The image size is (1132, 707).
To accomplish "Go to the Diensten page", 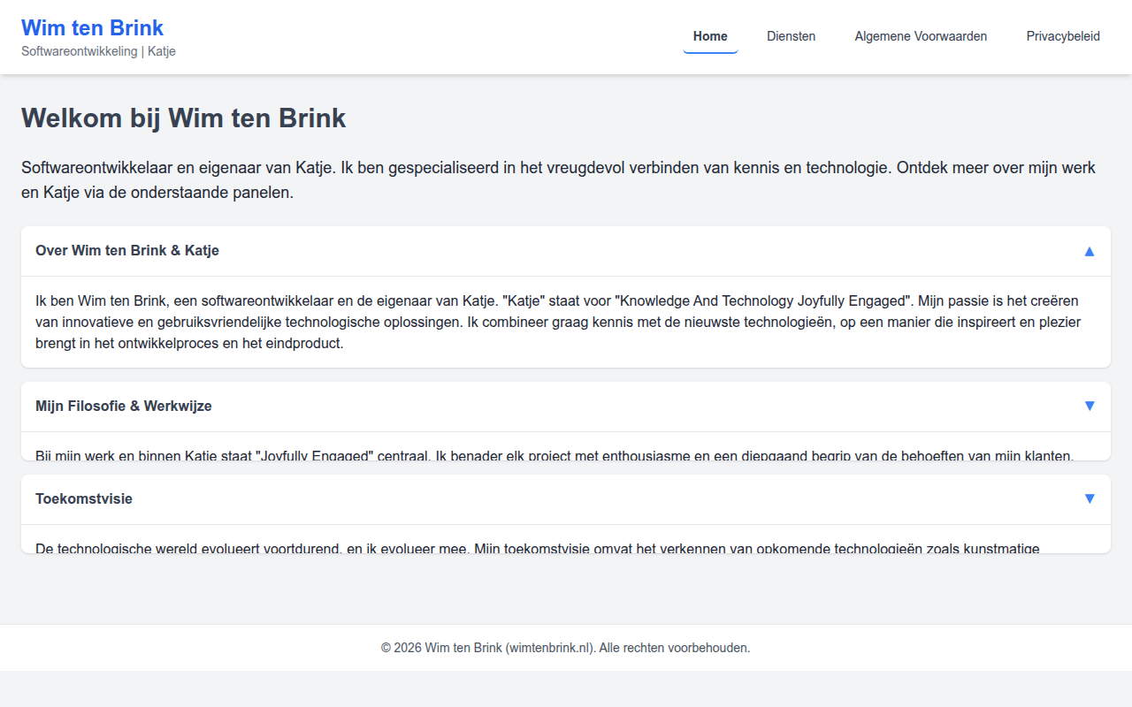I will (x=792, y=36).
